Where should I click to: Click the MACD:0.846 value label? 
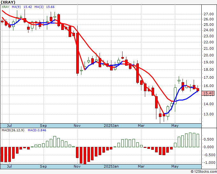click(x=37, y=130)
